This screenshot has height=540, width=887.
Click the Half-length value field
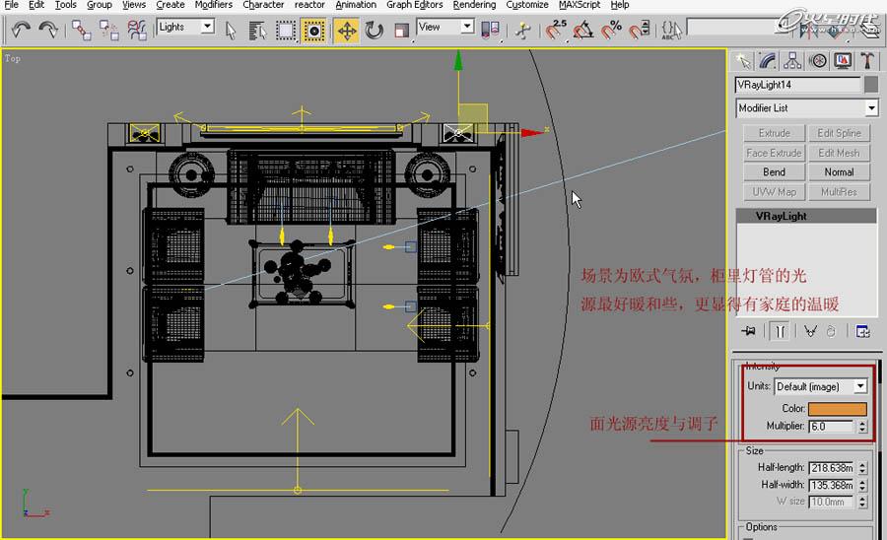(831, 468)
